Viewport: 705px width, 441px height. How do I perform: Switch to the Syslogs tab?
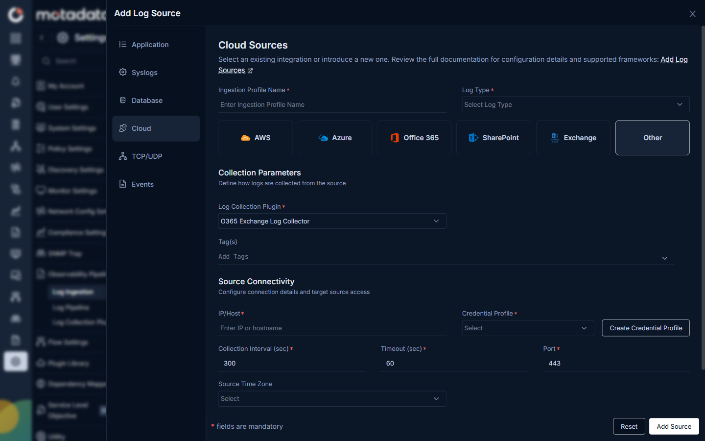pos(156,73)
